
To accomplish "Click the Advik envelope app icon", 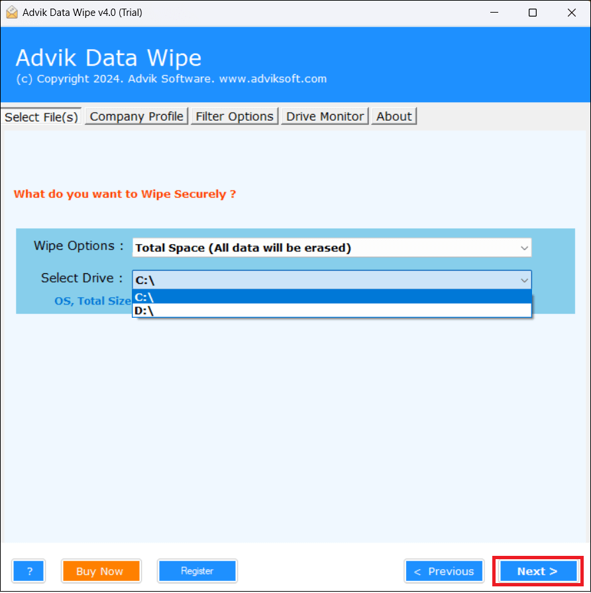I will (x=12, y=13).
